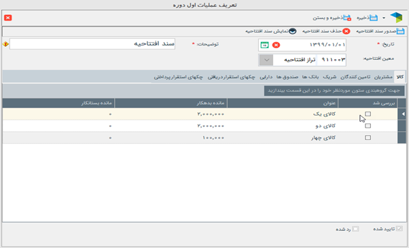The width and height of the screenshot is (409, 248).
Task: Check the reviewed box for کالای چهار
Action: 368,138
